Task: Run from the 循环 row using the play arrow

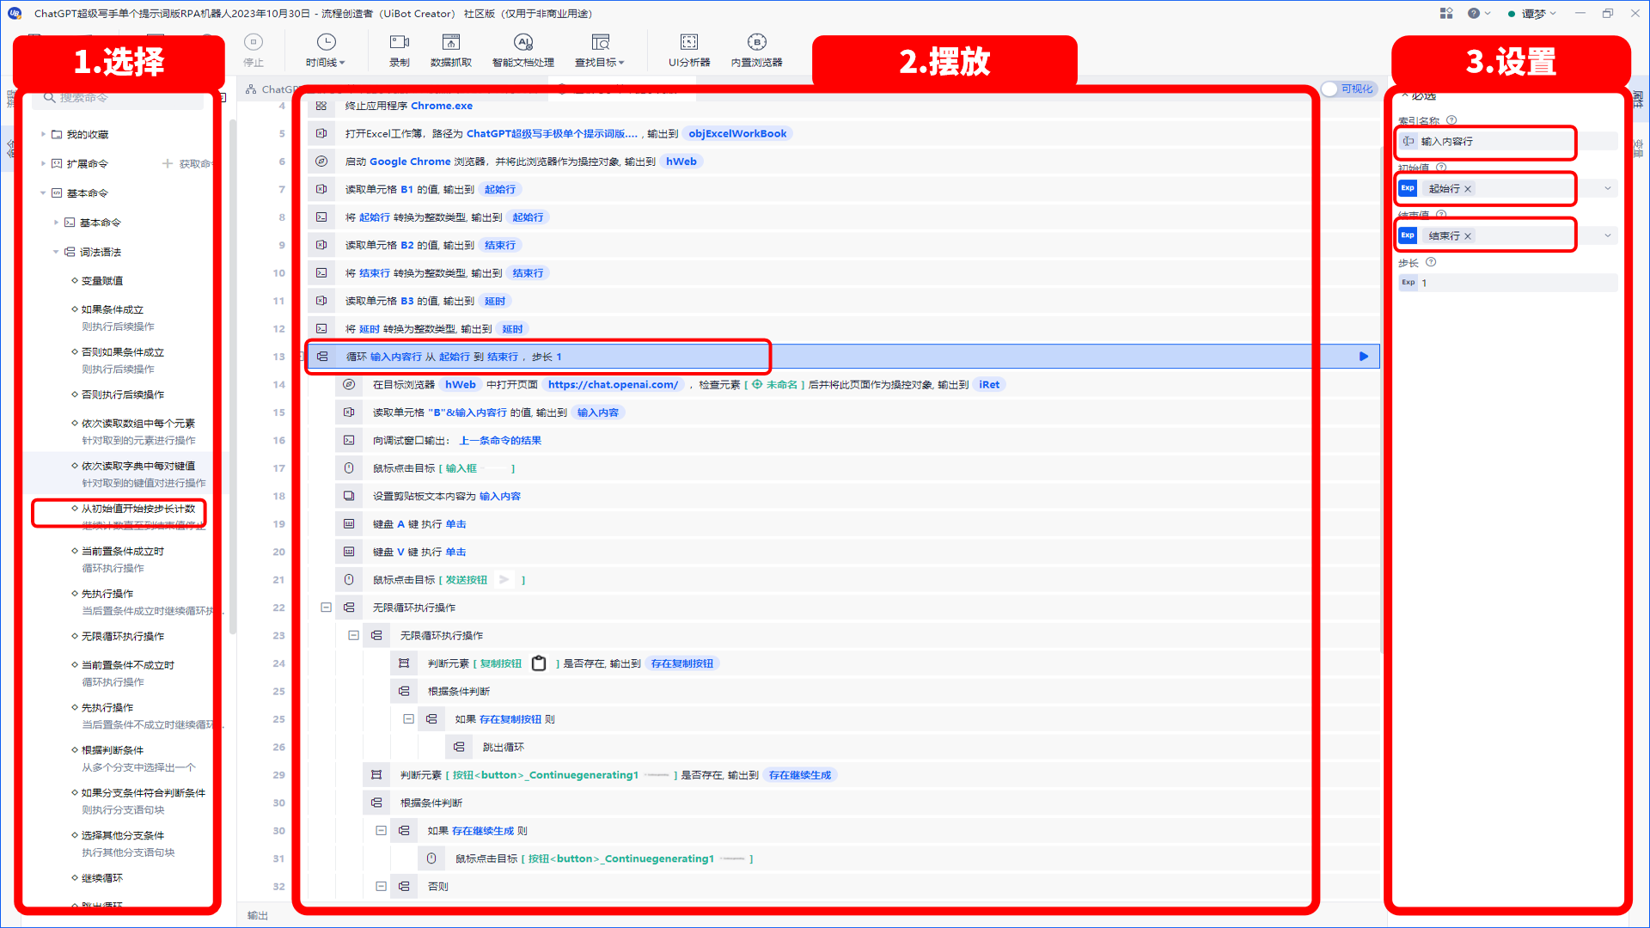Action: pyautogui.click(x=1364, y=357)
